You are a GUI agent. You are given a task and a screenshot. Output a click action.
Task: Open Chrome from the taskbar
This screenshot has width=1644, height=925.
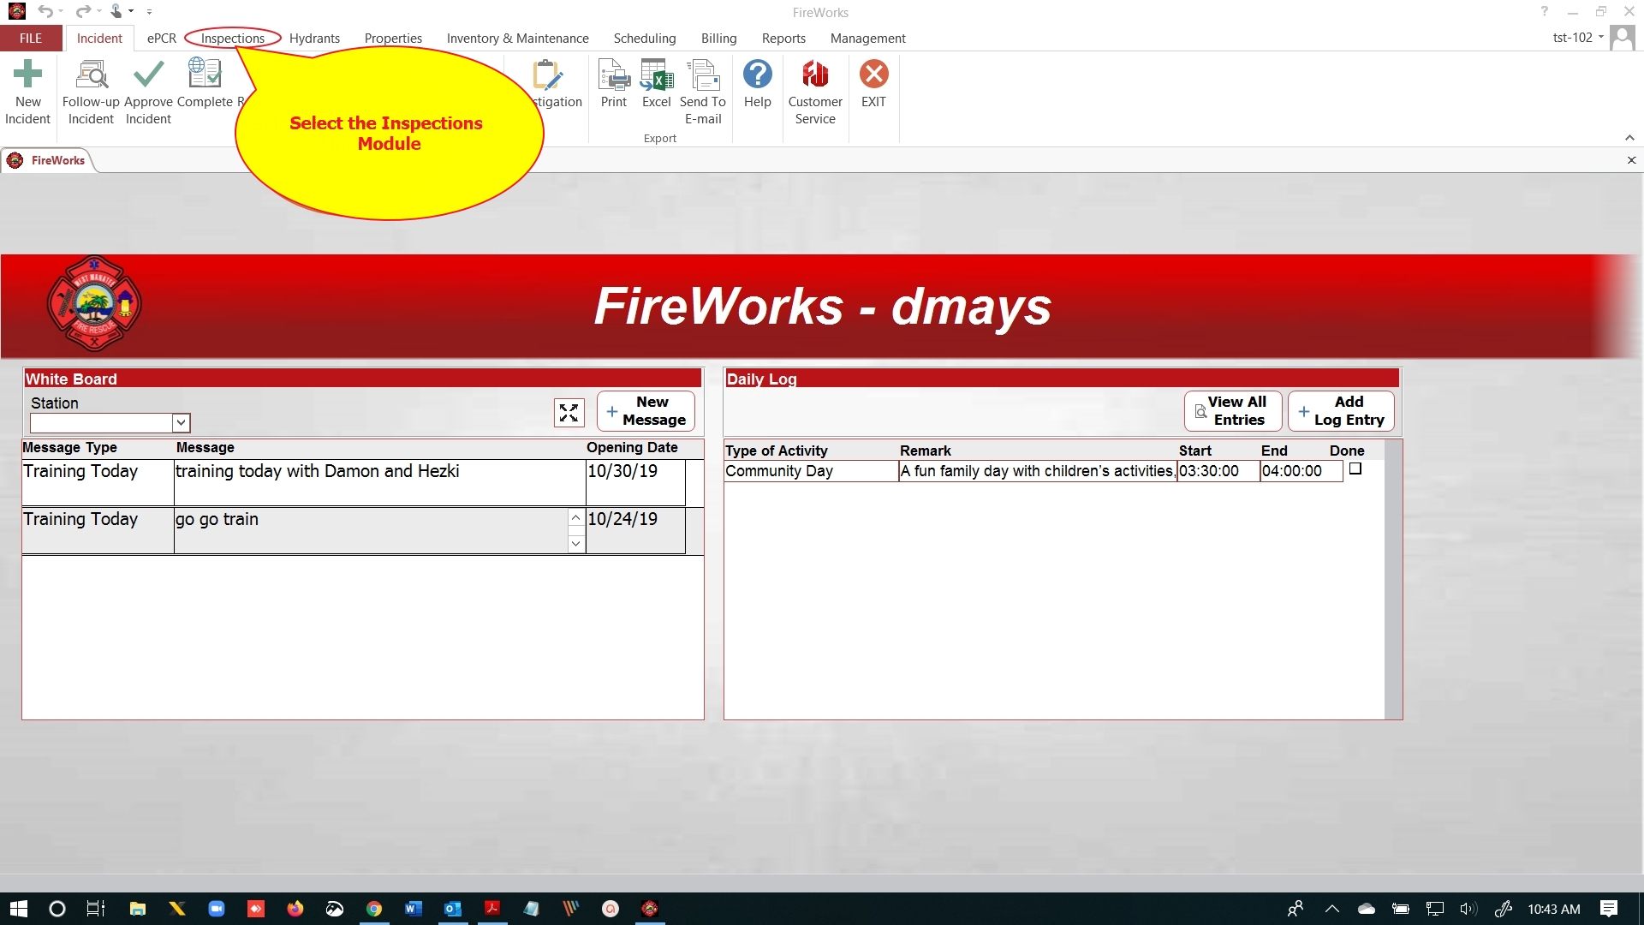point(374,909)
